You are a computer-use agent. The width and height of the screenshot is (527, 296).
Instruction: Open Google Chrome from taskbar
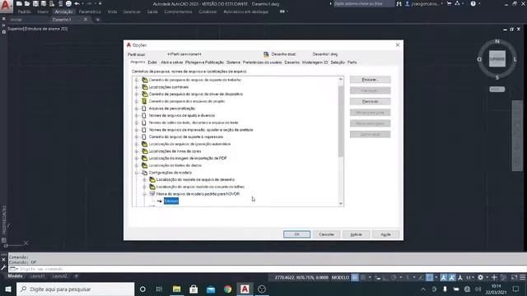[x=228, y=289]
